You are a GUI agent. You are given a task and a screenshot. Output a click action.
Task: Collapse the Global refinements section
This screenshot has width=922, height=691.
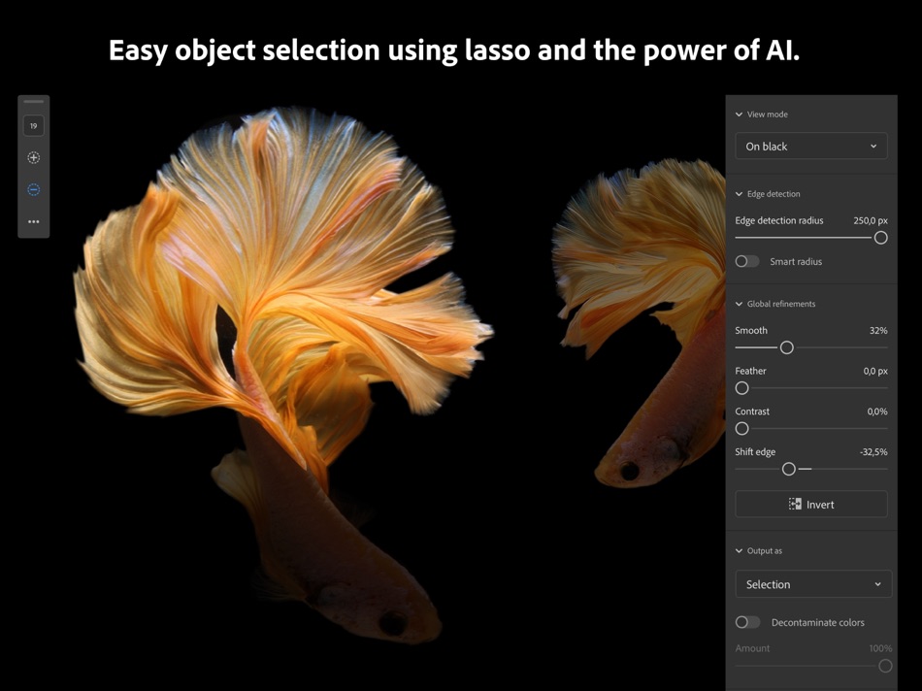click(740, 304)
